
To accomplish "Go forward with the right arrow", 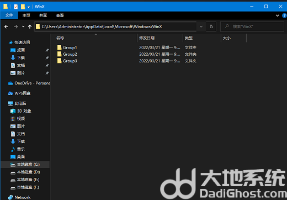I will click(x=16, y=27).
